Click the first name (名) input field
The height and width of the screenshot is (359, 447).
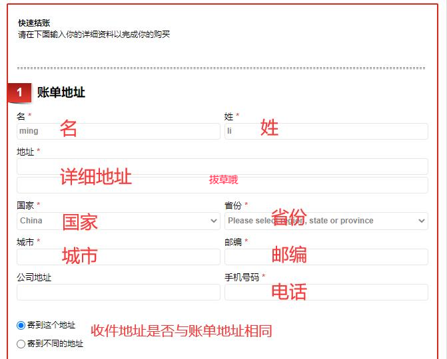click(x=119, y=132)
